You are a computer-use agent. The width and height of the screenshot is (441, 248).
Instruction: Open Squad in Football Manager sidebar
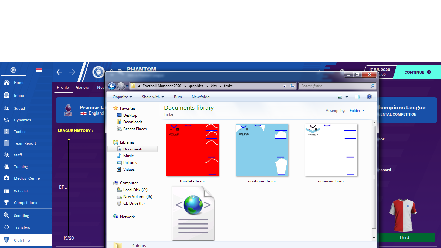click(x=26, y=108)
